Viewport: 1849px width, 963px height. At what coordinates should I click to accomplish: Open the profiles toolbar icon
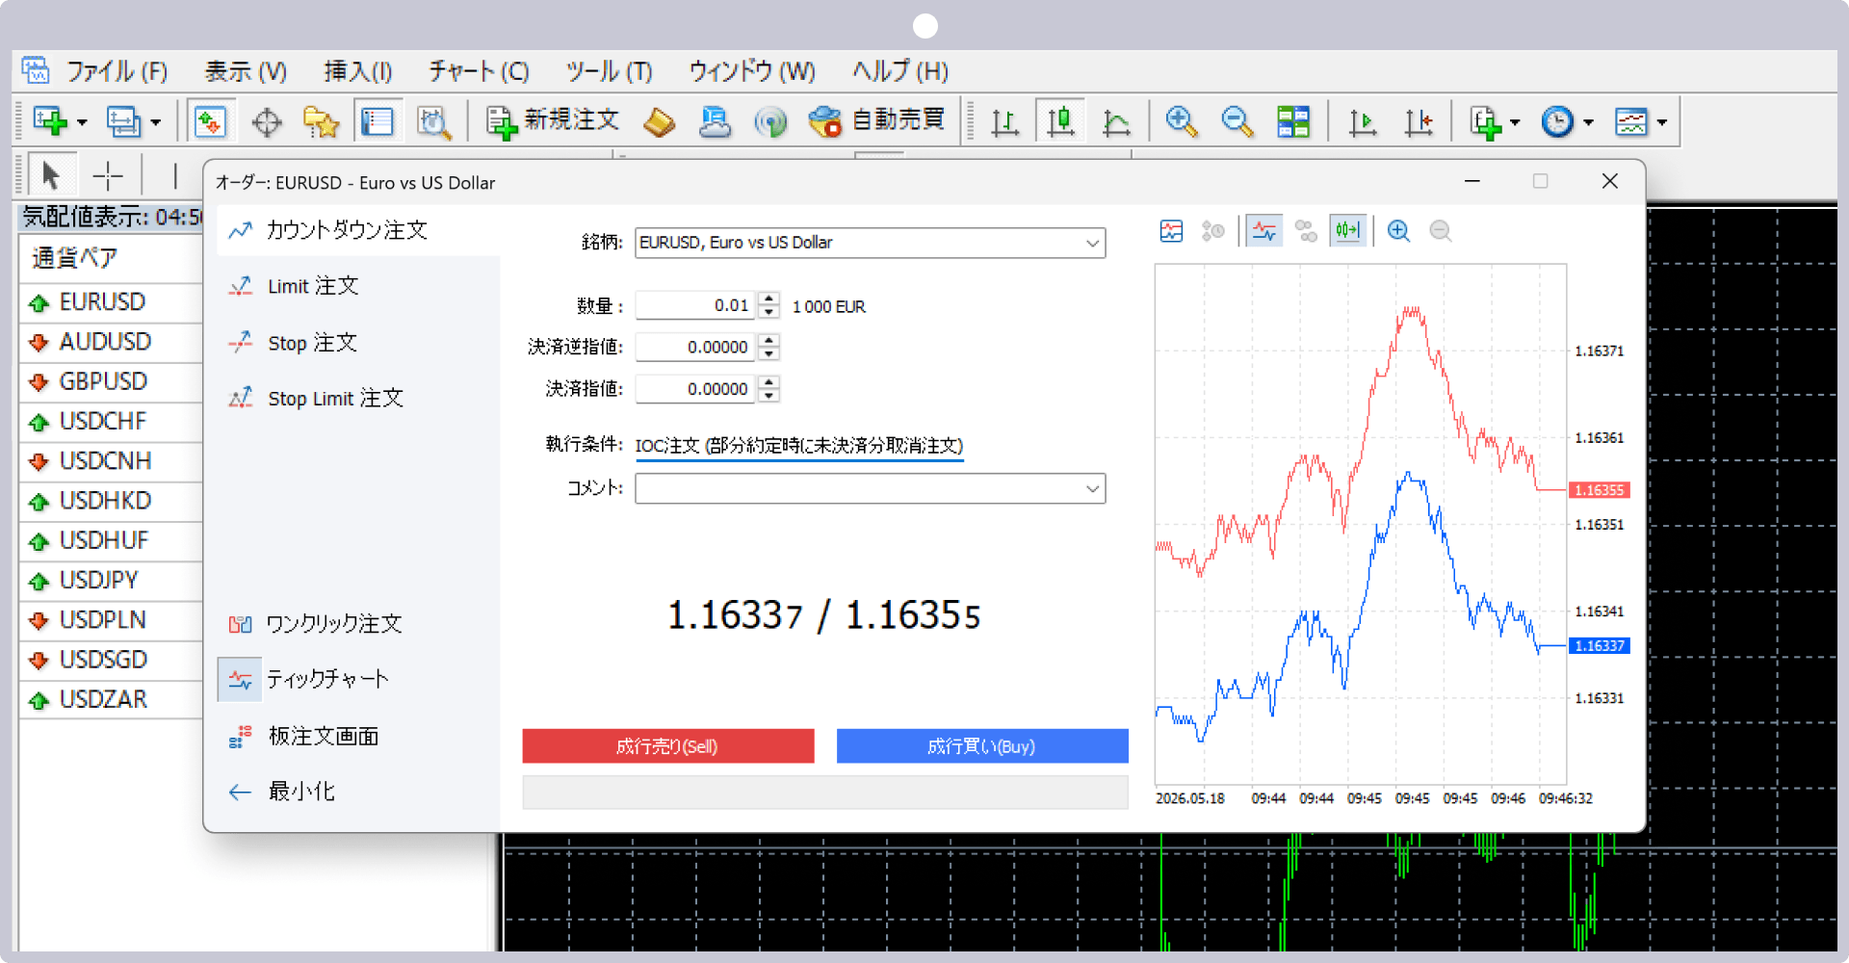pyautogui.click(x=123, y=121)
